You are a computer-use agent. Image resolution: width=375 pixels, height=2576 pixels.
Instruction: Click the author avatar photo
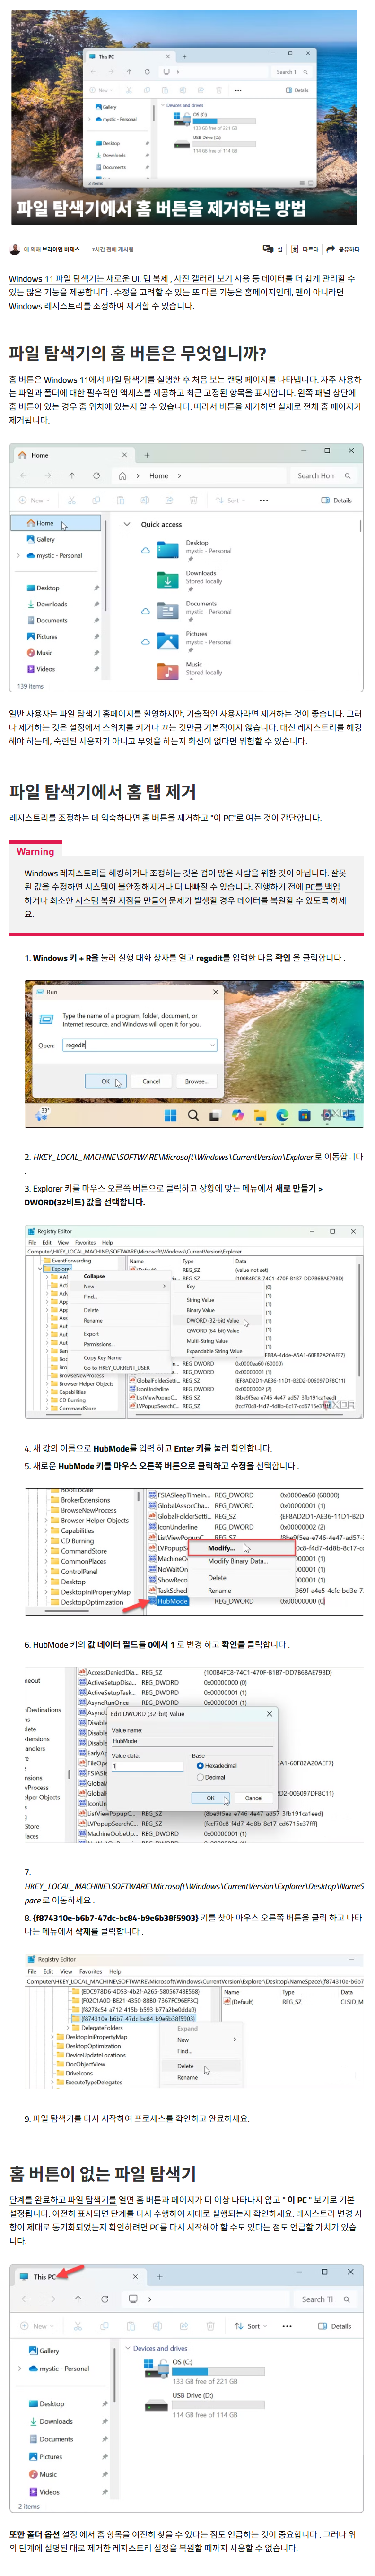(x=14, y=249)
